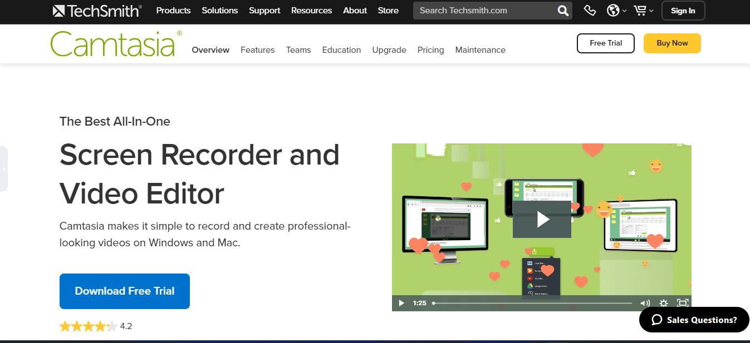
Task: Open the Products menu
Action: tap(173, 11)
